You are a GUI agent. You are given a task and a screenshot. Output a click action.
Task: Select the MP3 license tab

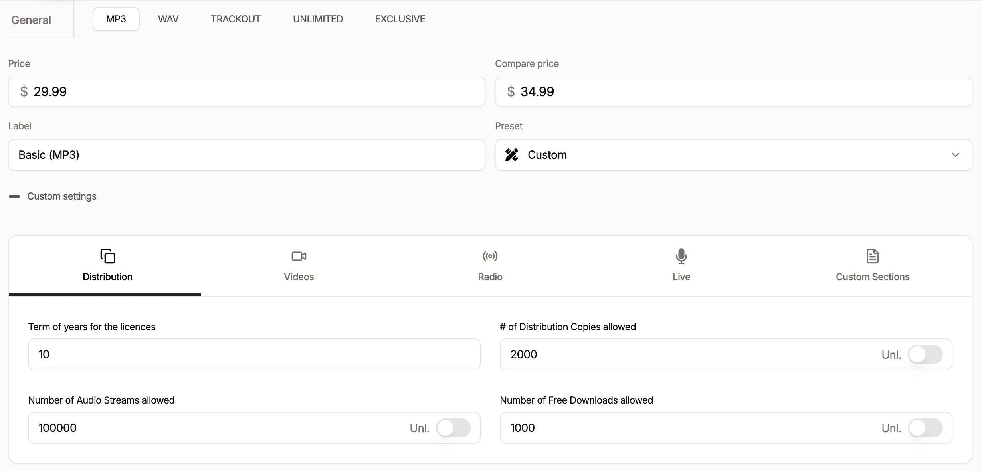pos(116,19)
